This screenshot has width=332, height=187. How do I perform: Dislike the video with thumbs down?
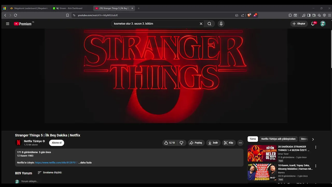[182, 143]
